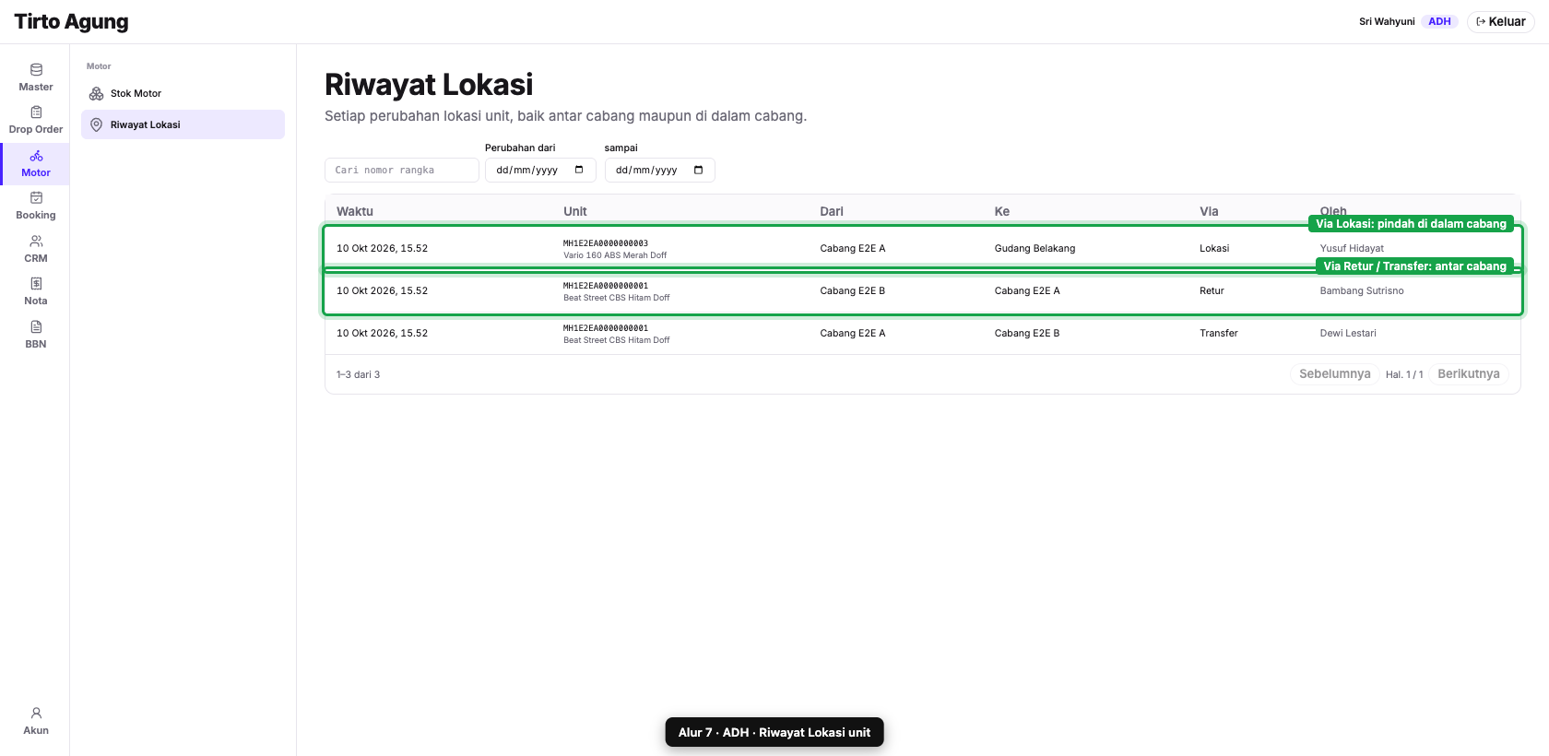Click the Keluar logout button
The width and height of the screenshot is (1549, 756).
click(x=1500, y=21)
